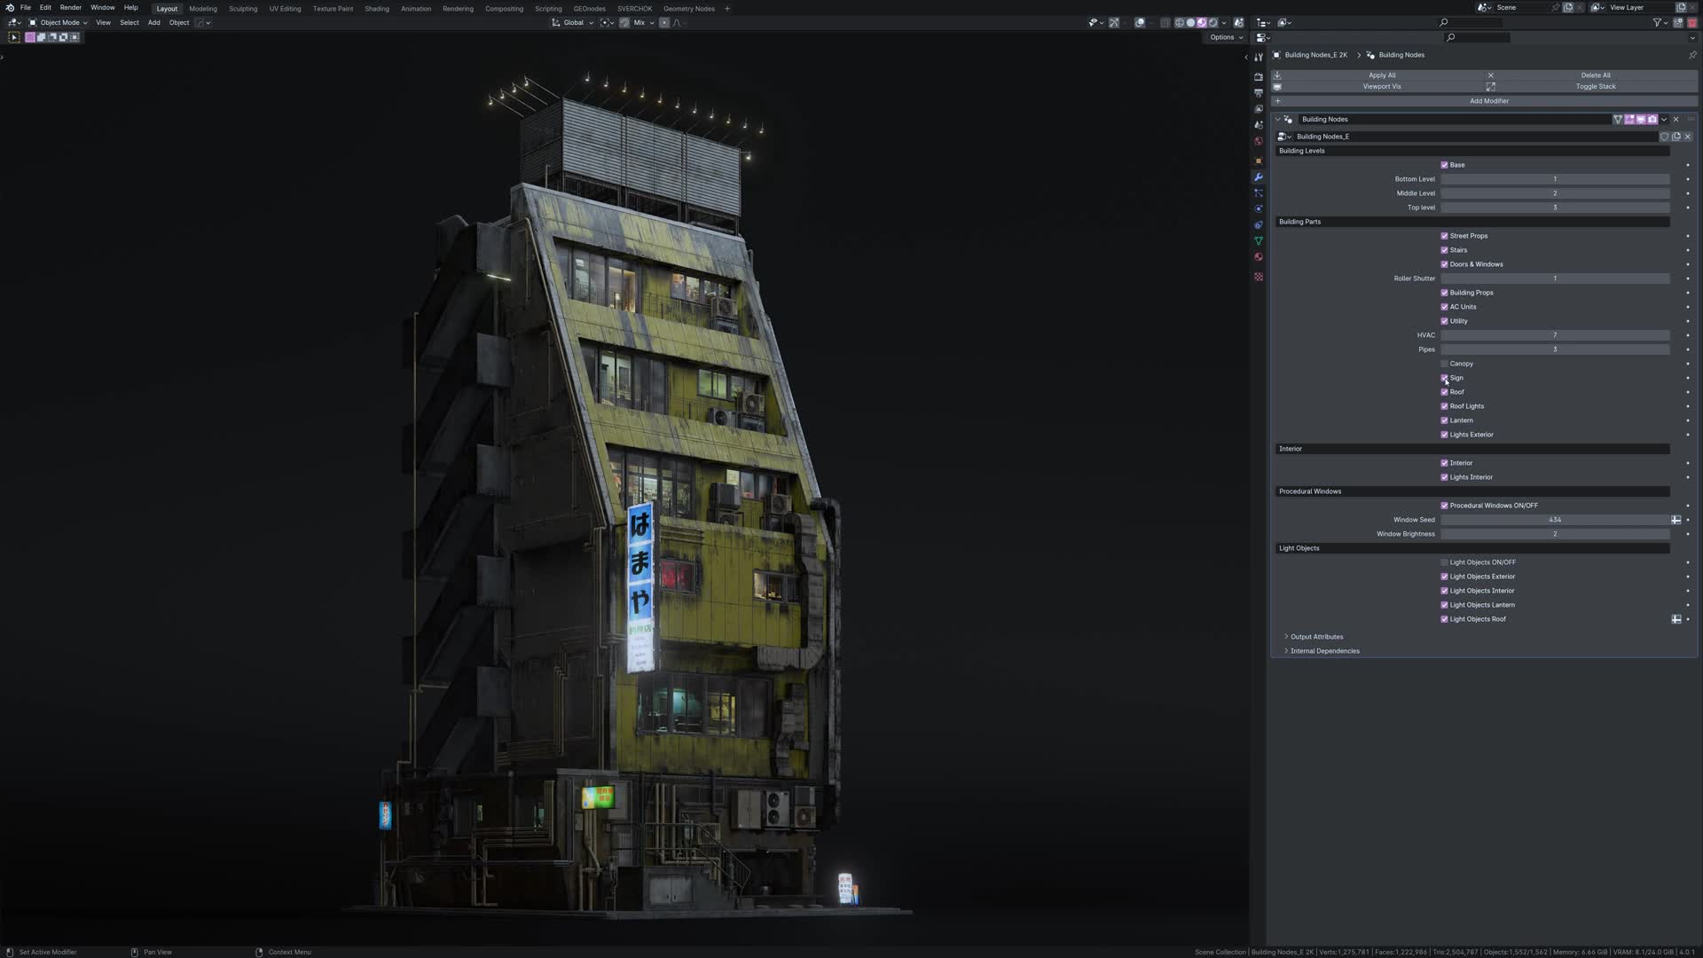The height and width of the screenshot is (958, 1703).
Task: Click the Delete All button
Action: [x=1594, y=75]
